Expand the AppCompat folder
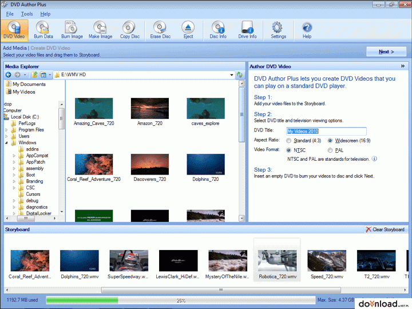The image size is (412, 309). click(x=14, y=156)
